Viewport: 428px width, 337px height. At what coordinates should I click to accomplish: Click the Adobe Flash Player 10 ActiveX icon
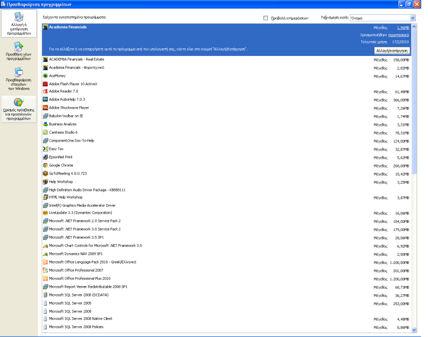46,84
